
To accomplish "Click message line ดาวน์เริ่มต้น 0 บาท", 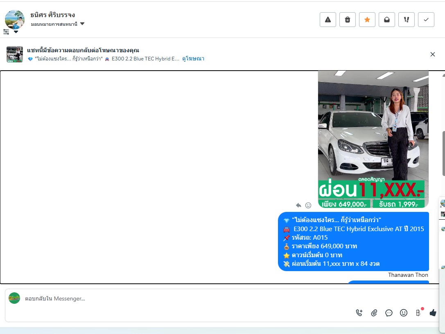I will click(317, 255).
